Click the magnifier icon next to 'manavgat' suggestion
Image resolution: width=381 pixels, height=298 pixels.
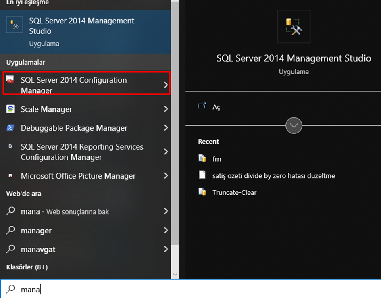(x=10, y=249)
